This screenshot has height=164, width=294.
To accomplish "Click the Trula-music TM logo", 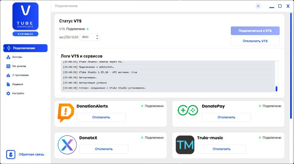I will (185, 145).
